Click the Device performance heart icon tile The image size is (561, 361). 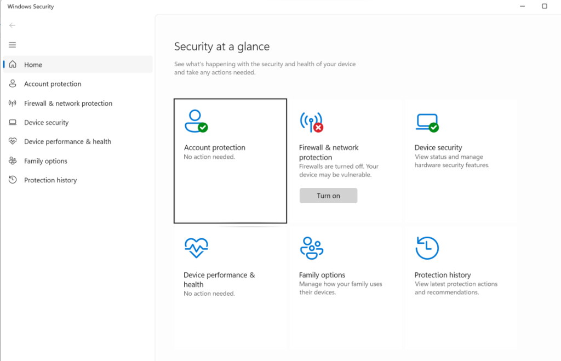coord(196,248)
